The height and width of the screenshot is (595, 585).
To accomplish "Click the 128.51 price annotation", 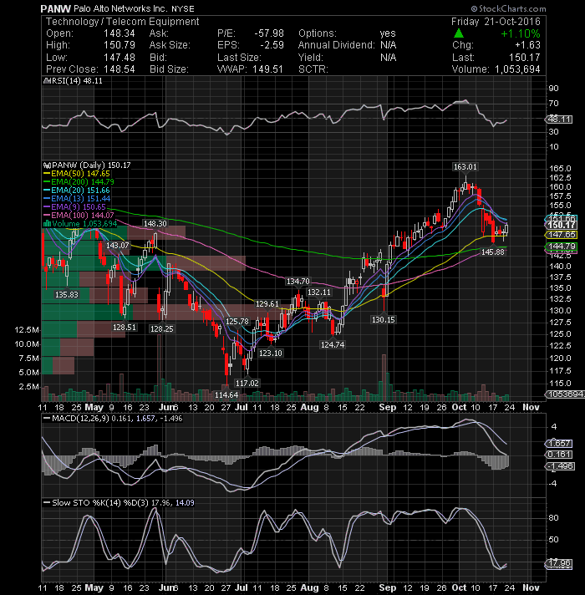I will (124, 327).
